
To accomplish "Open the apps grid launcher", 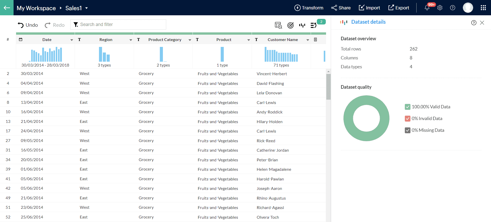I will coord(483,8).
